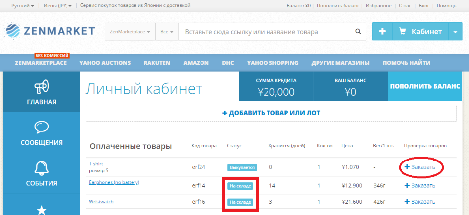This screenshot has width=469, height=215.
Task: Click the price ¥12,900
Action: pyautogui.click(x=352, y=186)
